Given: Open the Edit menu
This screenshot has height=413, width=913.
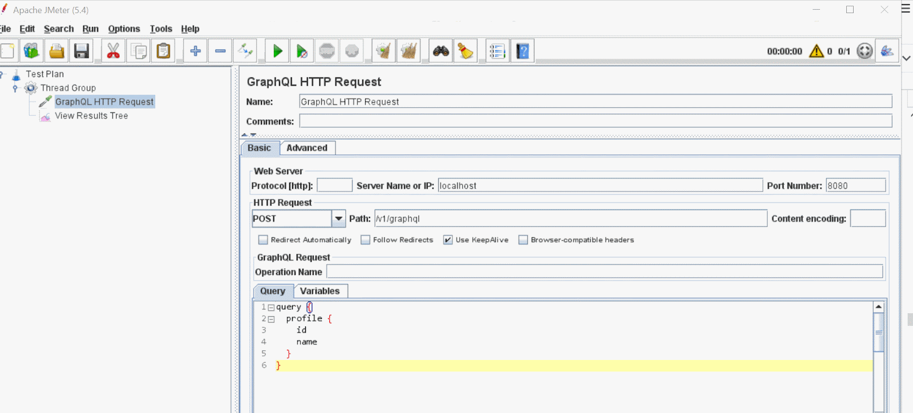Looking at the screenshot, I should [x=27, y=29].
